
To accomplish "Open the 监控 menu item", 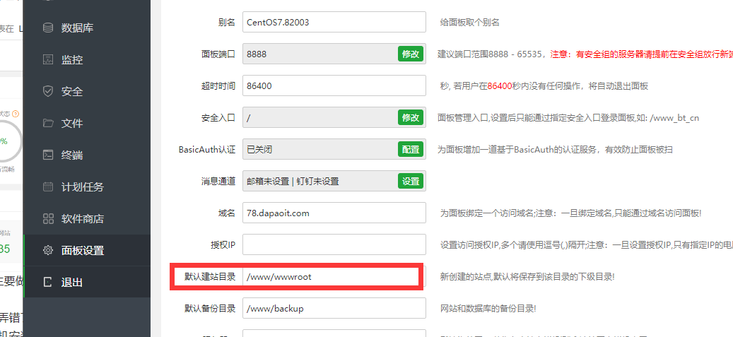I will point(86,60).
